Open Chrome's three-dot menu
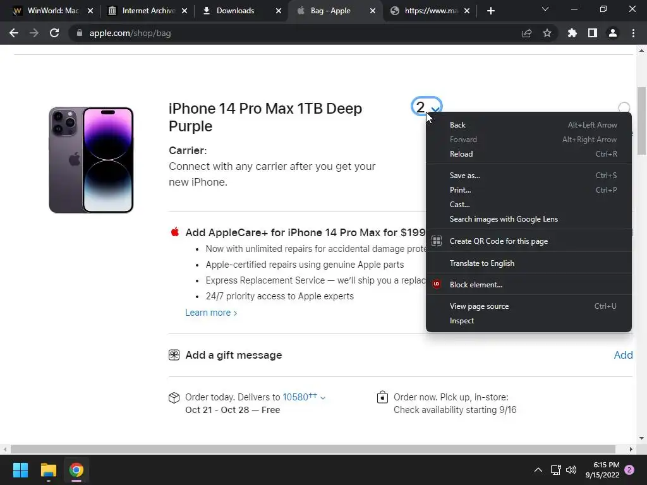The width and height of the screenshot is (647, 485). (633, 33)
